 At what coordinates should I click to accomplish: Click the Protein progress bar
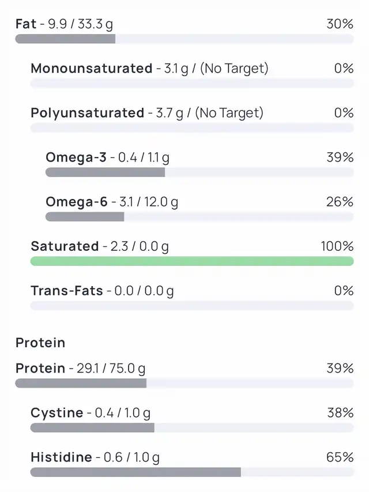(184, 384)
